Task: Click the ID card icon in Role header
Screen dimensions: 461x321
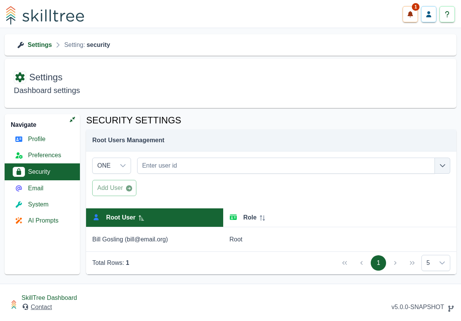Action: (x=233, y=217)
